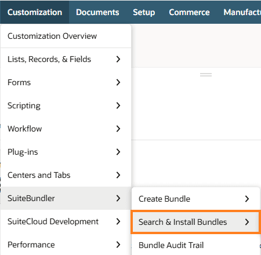Open the Workflow submenu
The width and height of the screenshot is (261, 255).
click(66, 129)
